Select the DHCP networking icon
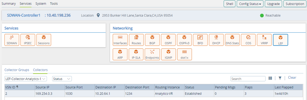 [x=216, y=40]
